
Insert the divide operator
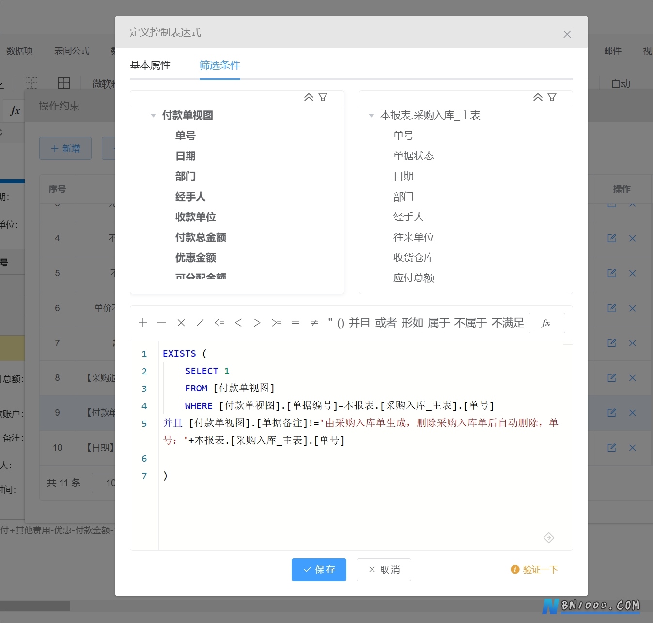click(x=200, y=323)
